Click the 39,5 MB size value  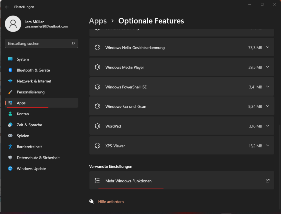pos(255,67)
